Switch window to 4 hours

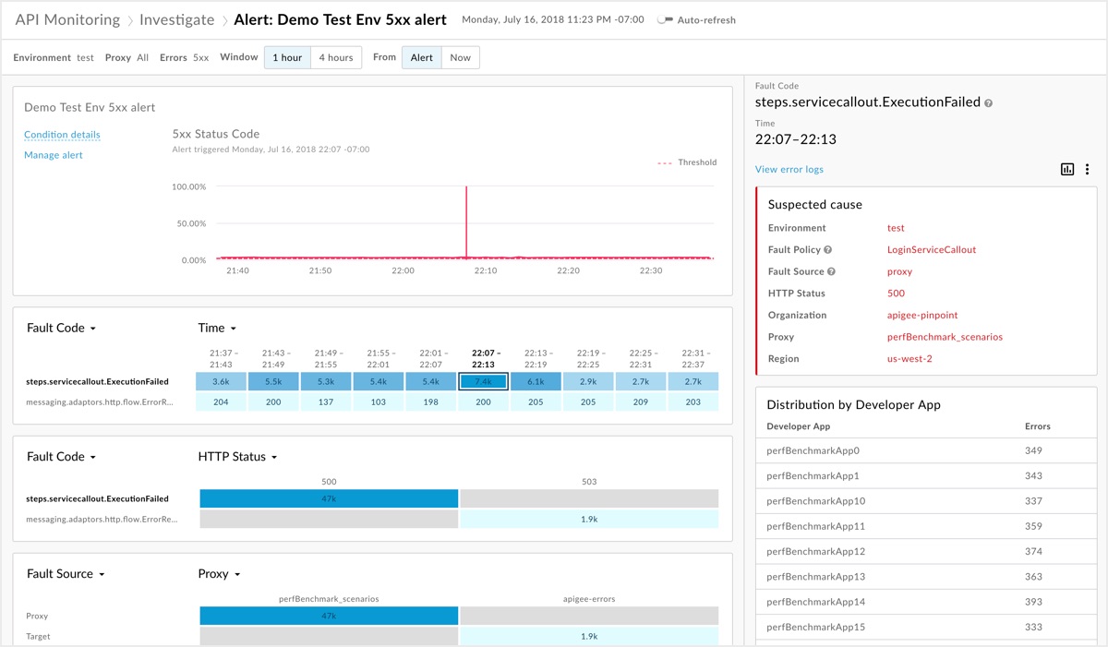tap(336, 57)
